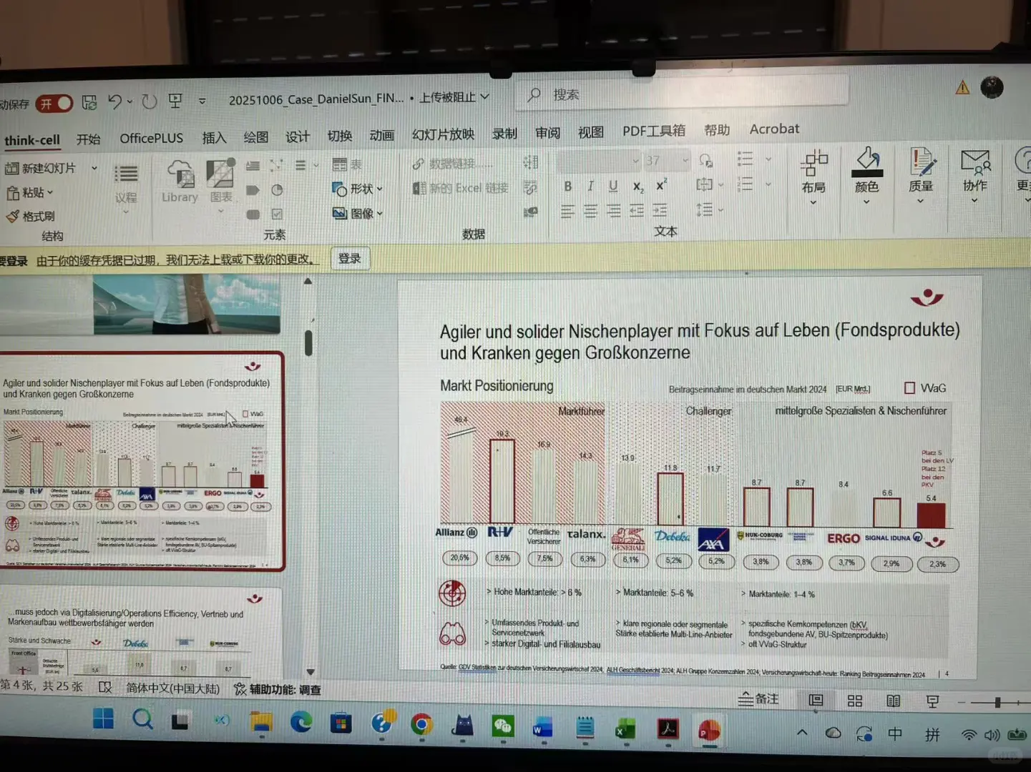Click the 粘贴 paste button
The height and width of the screenshot is (772, 1031).
tap(30, 192)
